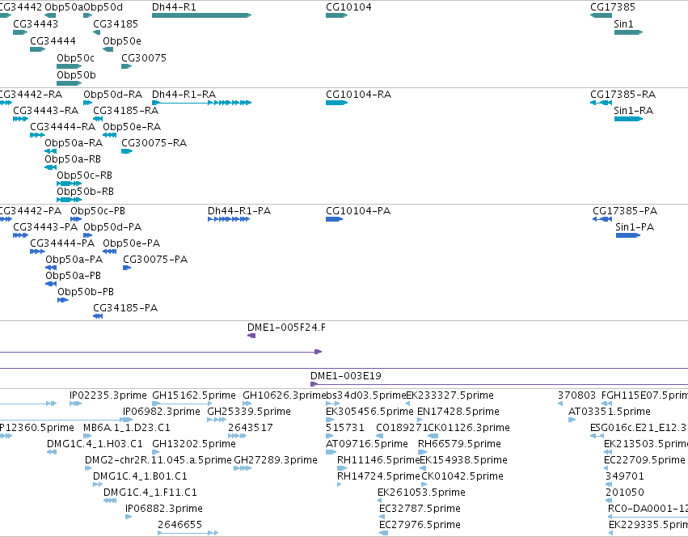Click the Dh44-R1 gene label
688x537 pixels.
pyautogui.click(x=174, y=7)
